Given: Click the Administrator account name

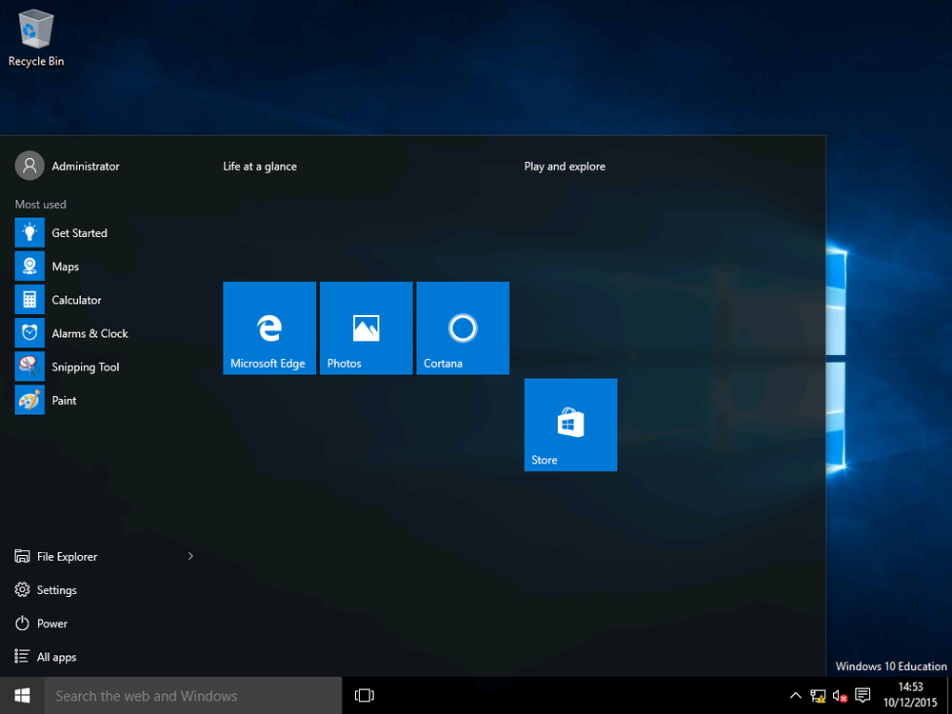Looking at the screenshot, I should [86, 167].
